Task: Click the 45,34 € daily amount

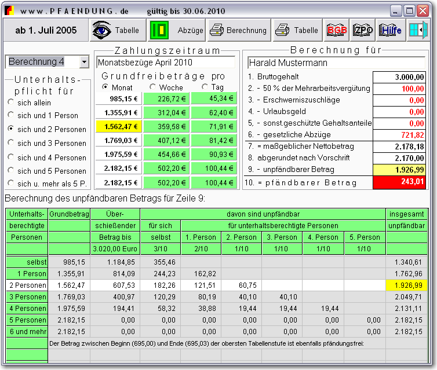Action: (214, 98)
